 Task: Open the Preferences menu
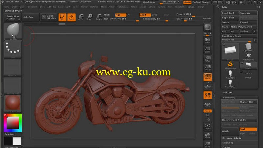click(122, 7)
